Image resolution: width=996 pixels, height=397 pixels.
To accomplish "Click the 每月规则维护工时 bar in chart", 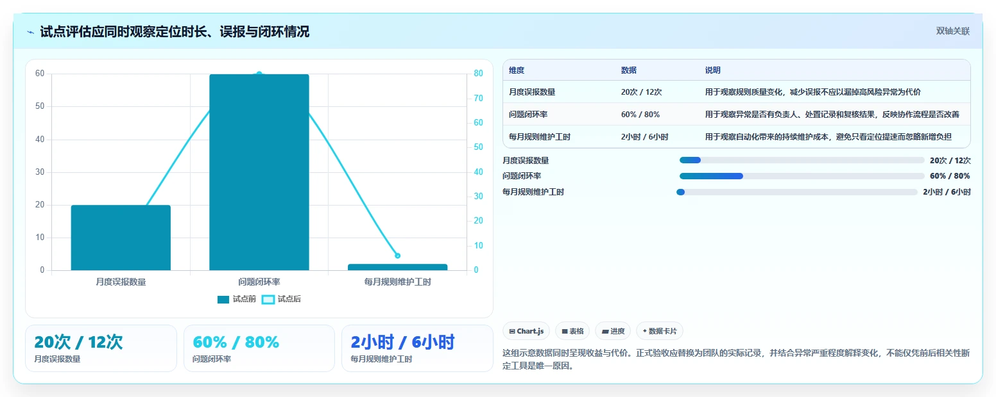I will click(x=397, y=267).
